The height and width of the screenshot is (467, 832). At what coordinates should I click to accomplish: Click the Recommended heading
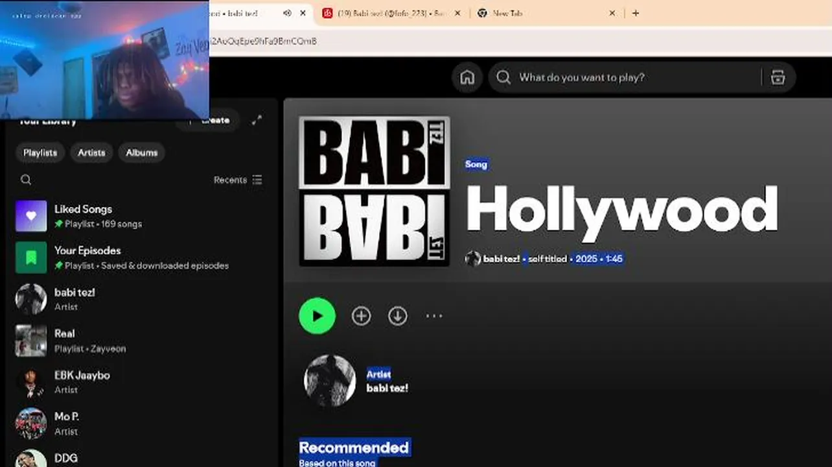pos(354,448)
